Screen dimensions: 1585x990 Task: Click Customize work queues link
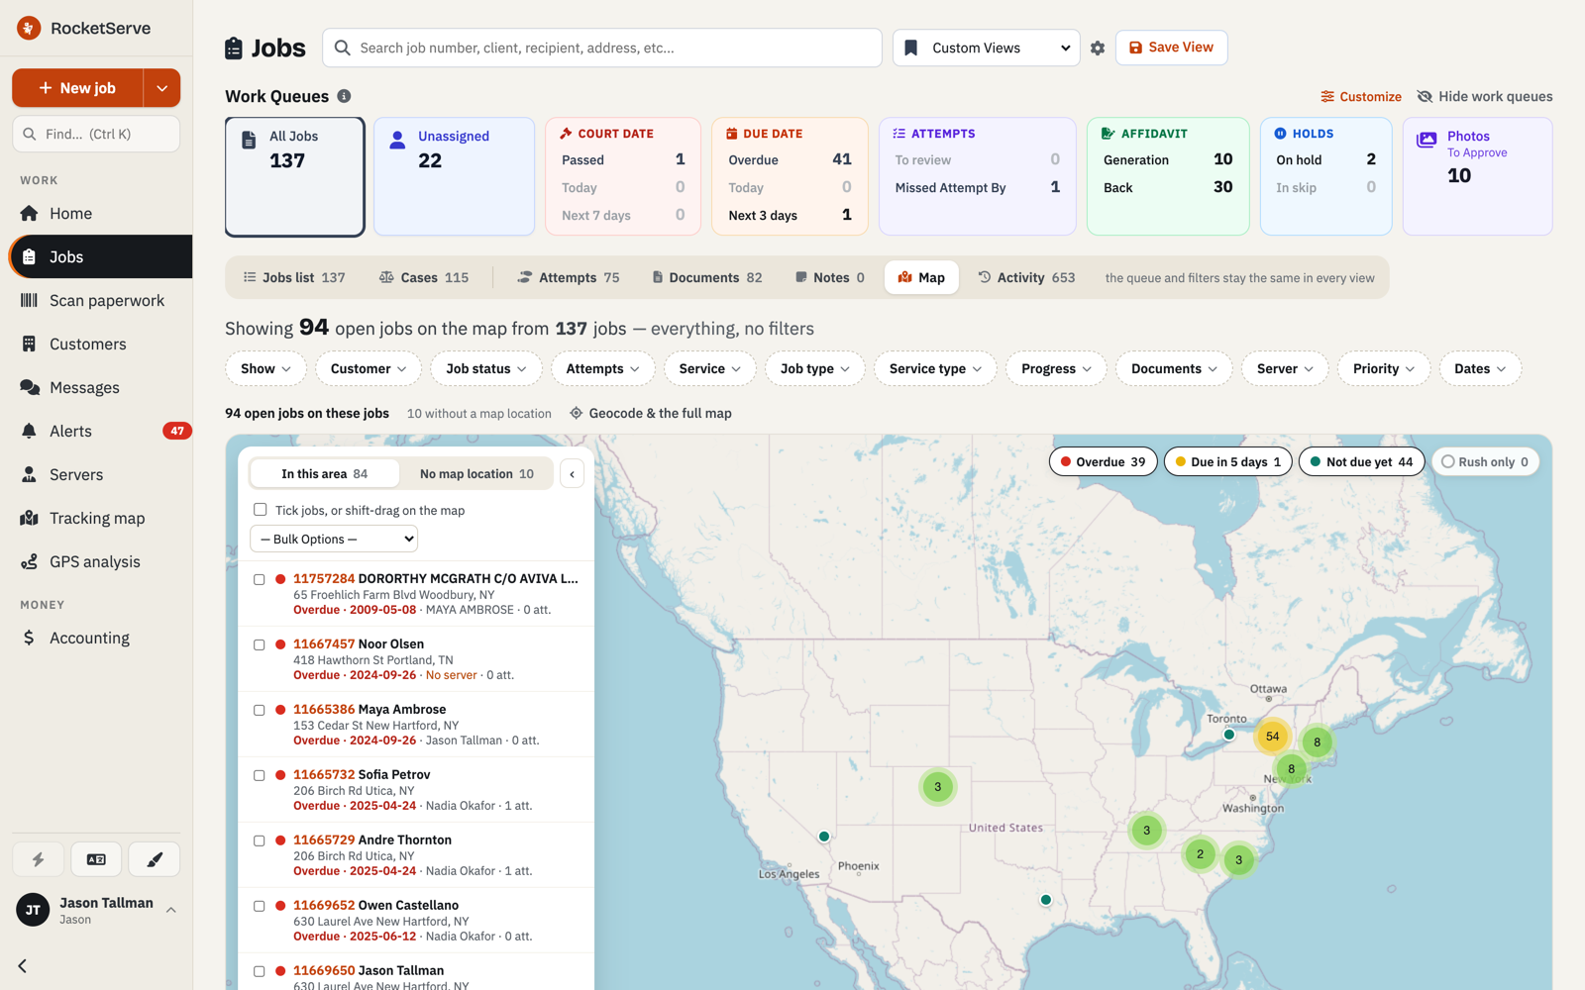coord(1361,96)
